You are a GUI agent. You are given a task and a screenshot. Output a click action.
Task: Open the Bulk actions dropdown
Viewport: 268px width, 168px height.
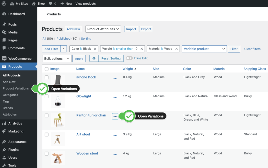pyautogui.click(x=57, y=58)
